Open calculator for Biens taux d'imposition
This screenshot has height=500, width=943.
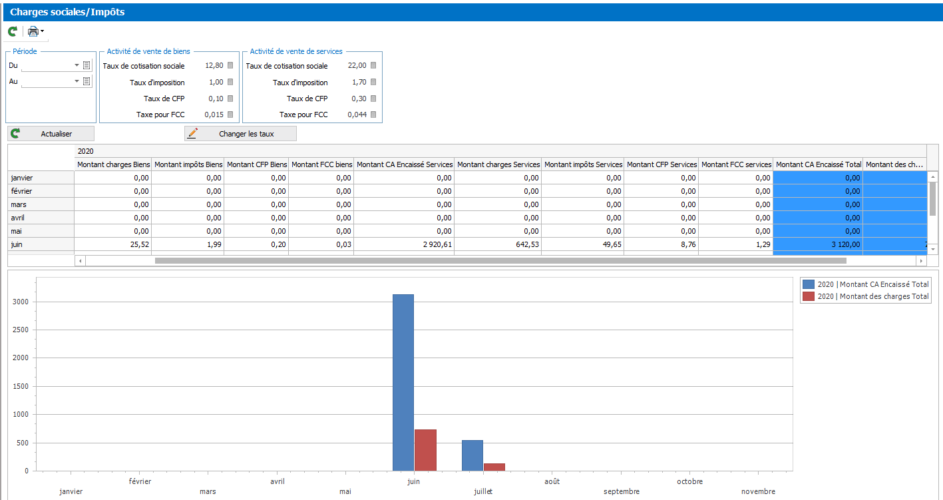(230, 82)
